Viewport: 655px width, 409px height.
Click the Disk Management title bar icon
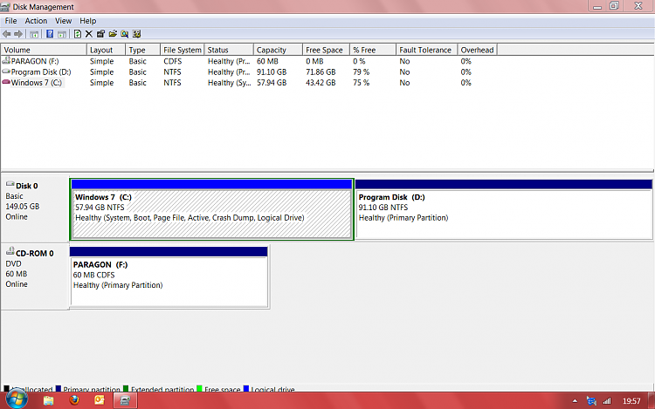pos(5,7)
